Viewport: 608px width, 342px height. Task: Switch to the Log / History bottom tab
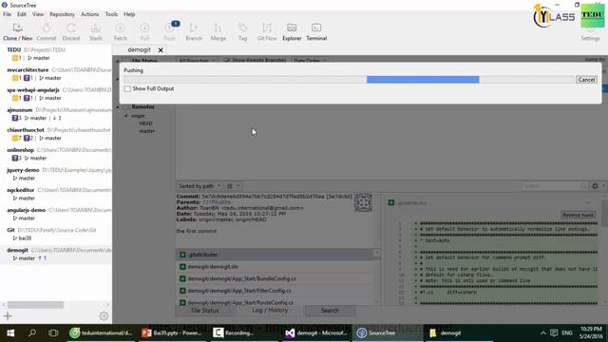click(270, 311)
